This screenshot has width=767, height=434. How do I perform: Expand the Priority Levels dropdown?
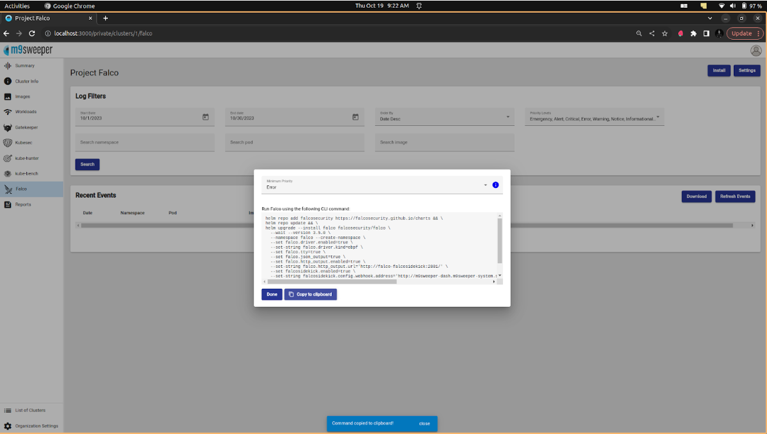[x=658, y=117]
